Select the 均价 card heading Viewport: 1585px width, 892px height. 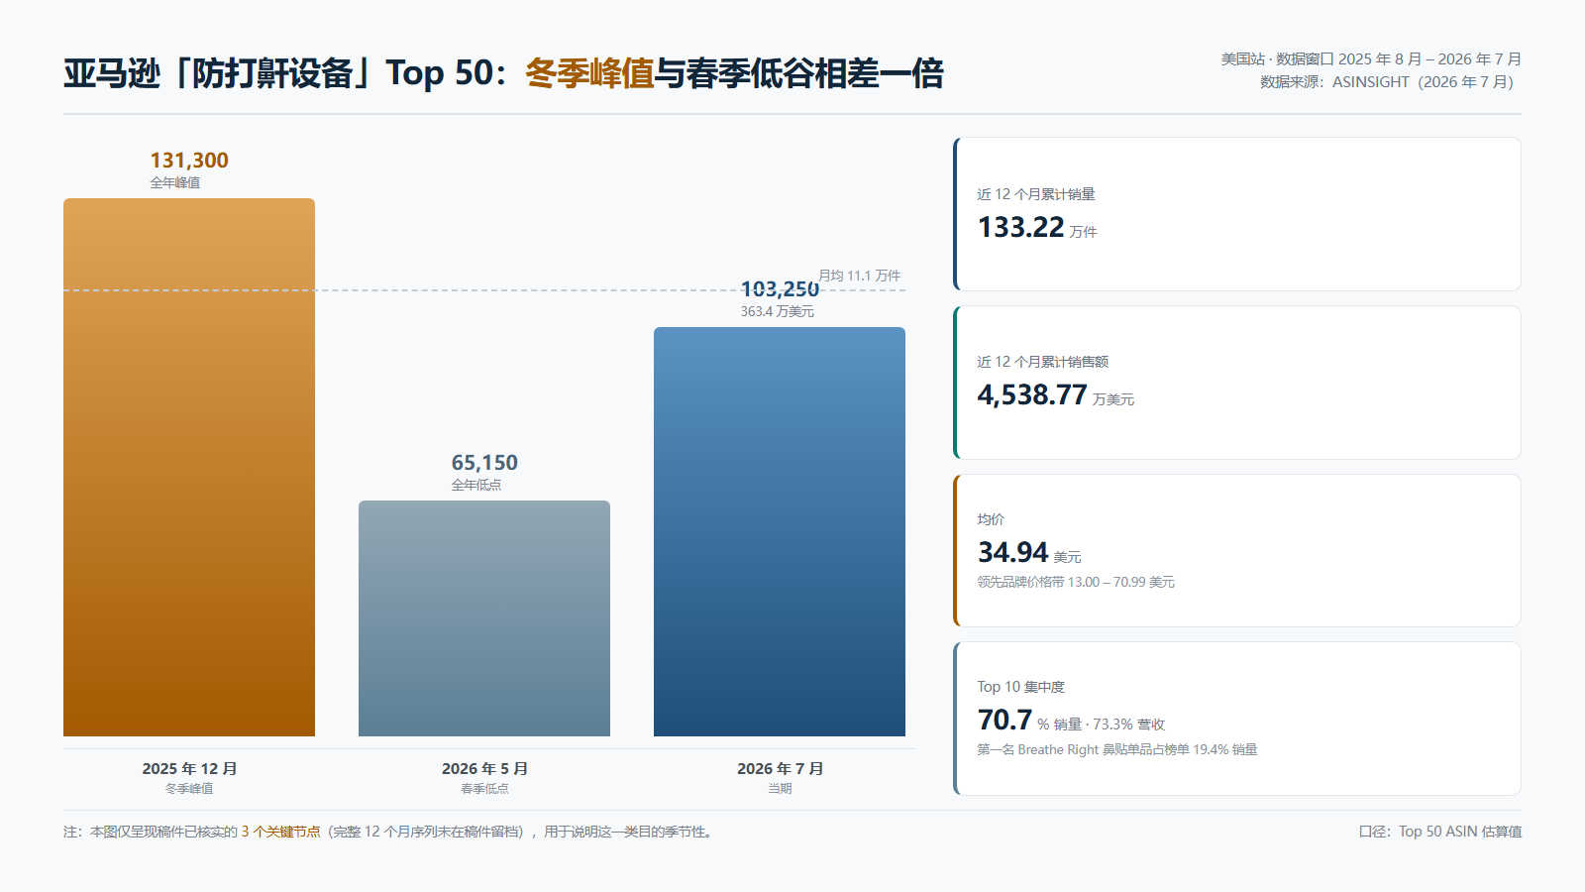[x=991, y=519]
